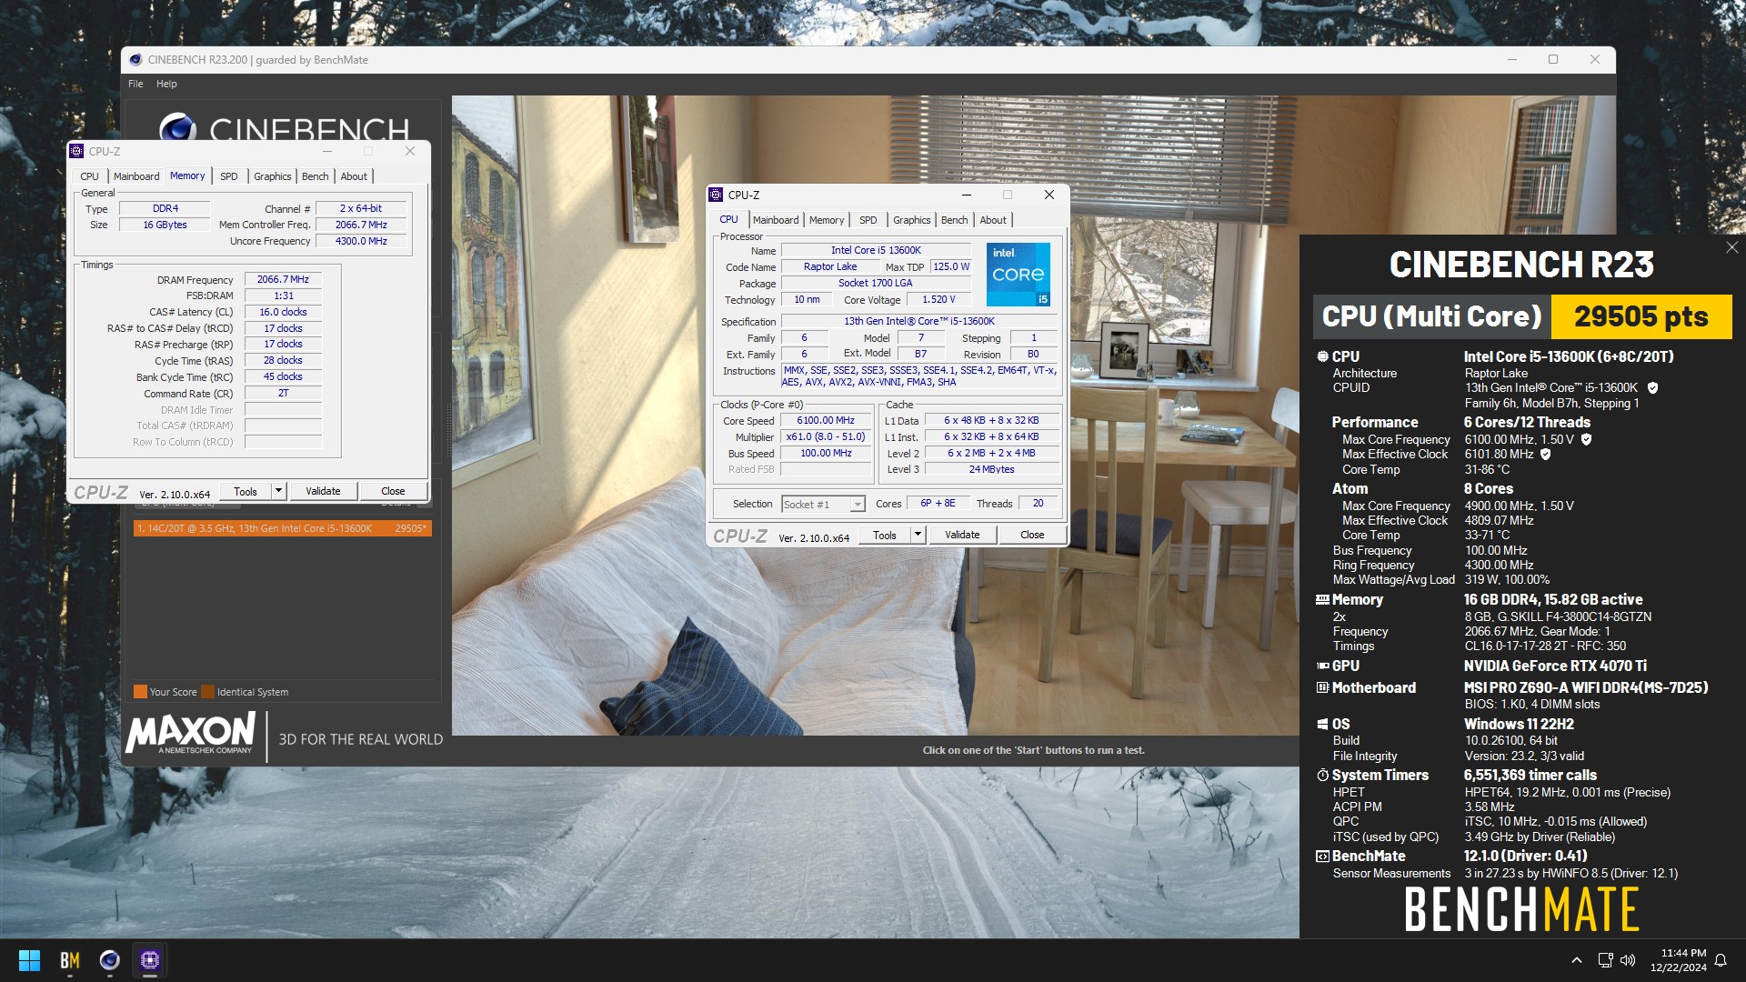Viewport: 1746px width, 982px height.
Task: Click the Memory section icon in BenchMate panel
Action: pos(1322,599)
